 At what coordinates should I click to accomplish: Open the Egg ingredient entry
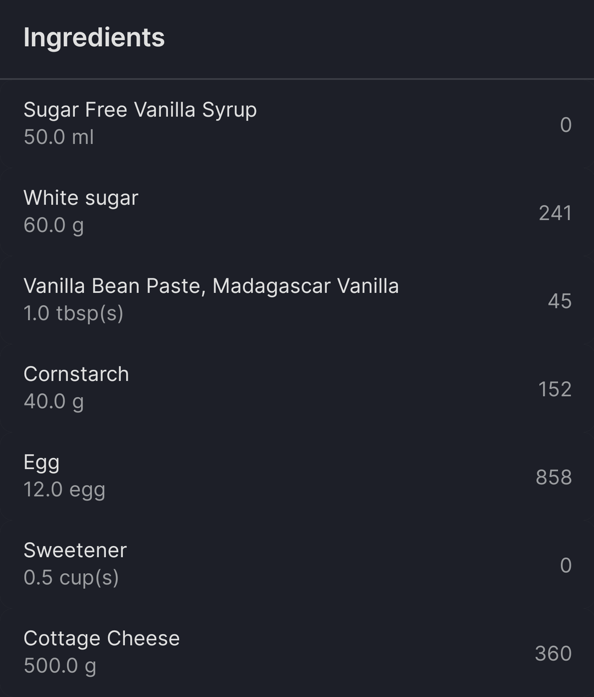[297, 476]
